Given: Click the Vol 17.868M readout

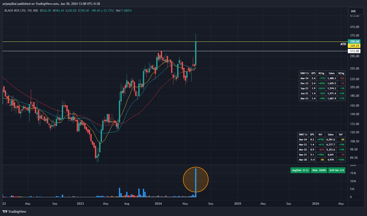Looking at the screenshot, I should (124, 10).
